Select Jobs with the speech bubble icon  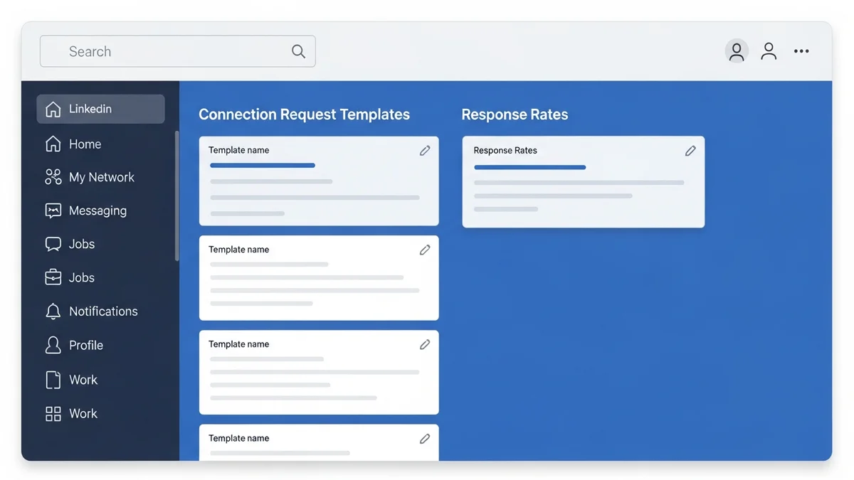(x=81, y=244)
